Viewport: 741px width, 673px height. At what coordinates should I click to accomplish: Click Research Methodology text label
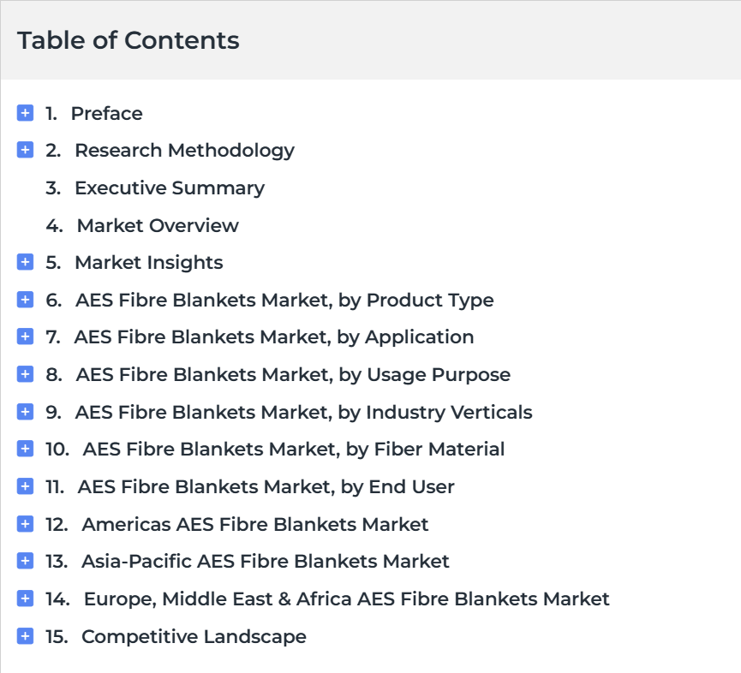point(184,150)
